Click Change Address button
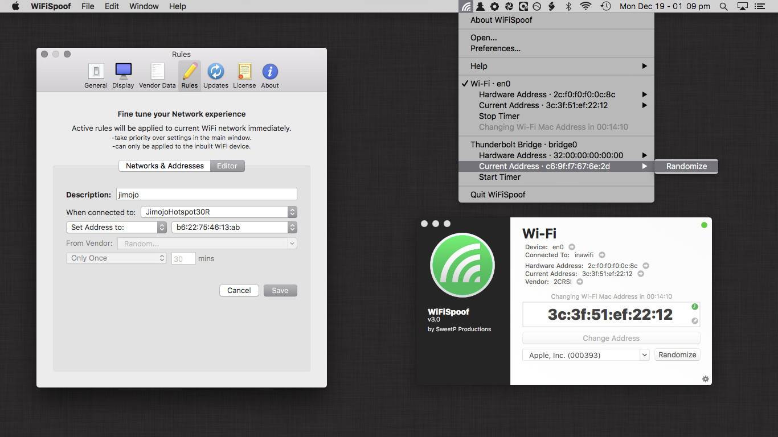The height and width of the screenshot is (437, 778). (611, 338)
